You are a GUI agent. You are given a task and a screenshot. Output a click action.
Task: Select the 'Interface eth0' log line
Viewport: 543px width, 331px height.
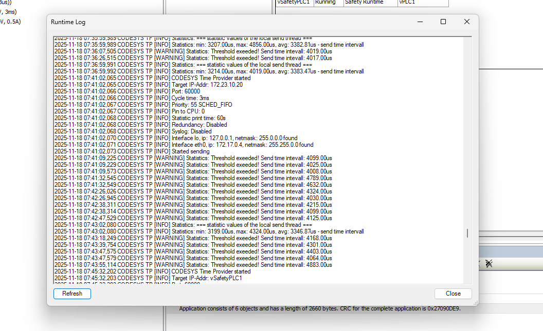tap(183, 145)
